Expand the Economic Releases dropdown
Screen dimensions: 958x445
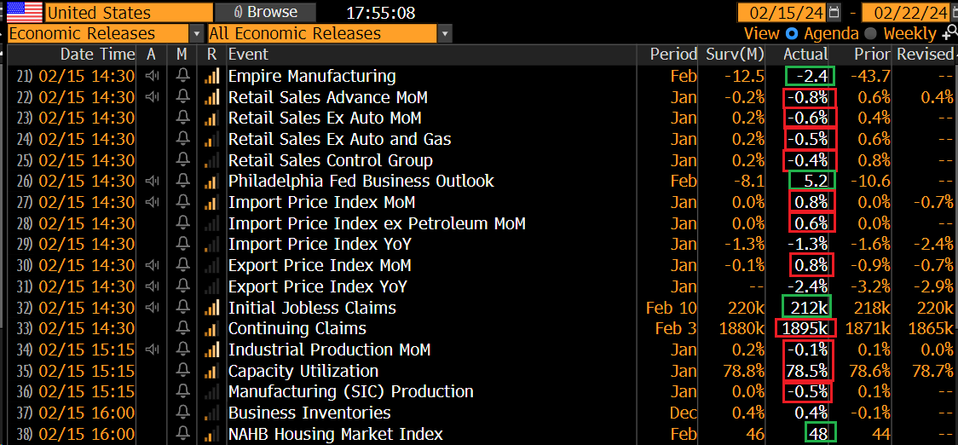click(196, 33)
